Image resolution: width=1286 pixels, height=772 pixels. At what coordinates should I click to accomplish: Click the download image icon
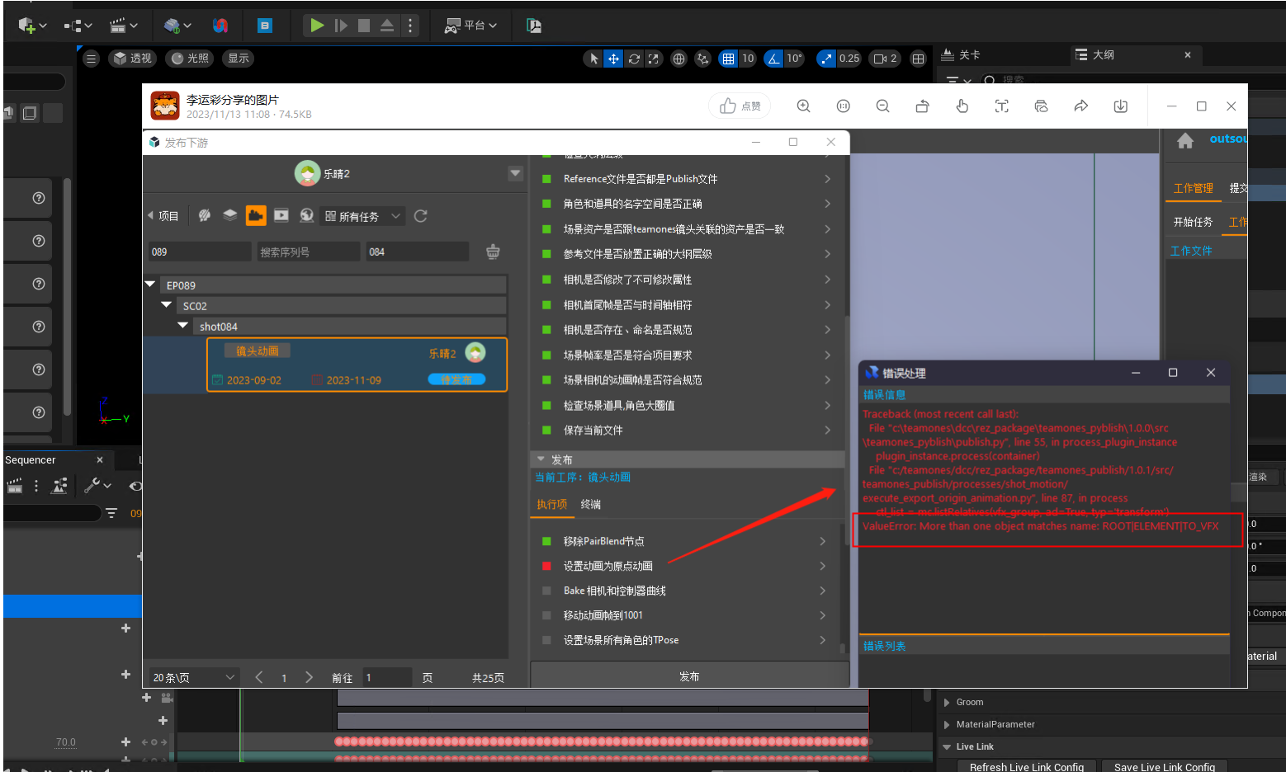click(x=1120, y=106)
